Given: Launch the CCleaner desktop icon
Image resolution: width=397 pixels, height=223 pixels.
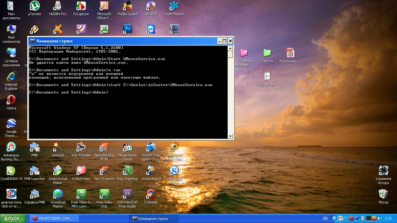Looking at the screenshot, I should (x=151, y=194).
